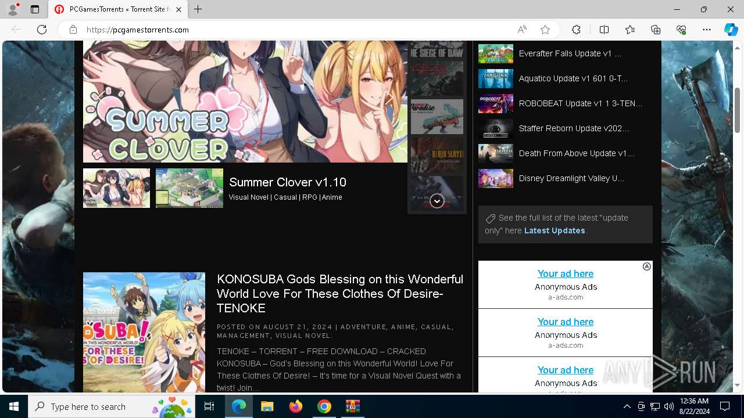Open the browser Extensions icon
This screenshot has width=744, height=418.
point(576,30)
